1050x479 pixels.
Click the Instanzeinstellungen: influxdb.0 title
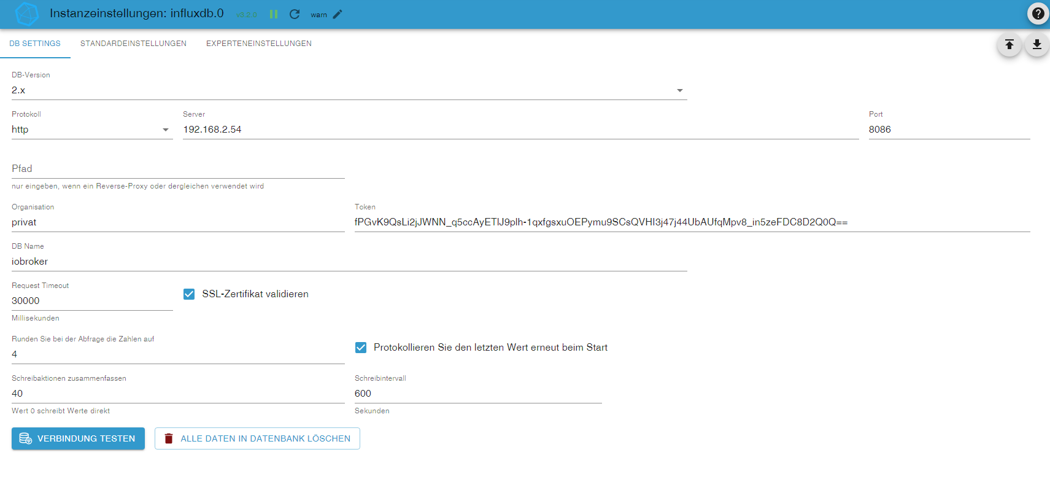pyautogui.click(x=137, y=14)
